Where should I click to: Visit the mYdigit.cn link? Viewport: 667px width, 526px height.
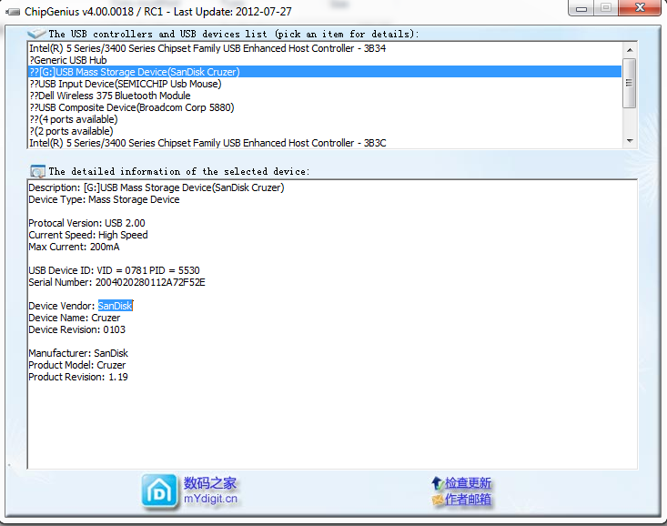(x=210, y=499)
